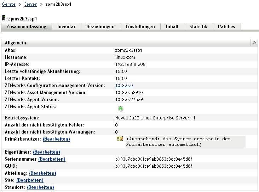Click the green ZENworks Agent status indicator
The image size is (259, 192).
click(x=120, y=109)
